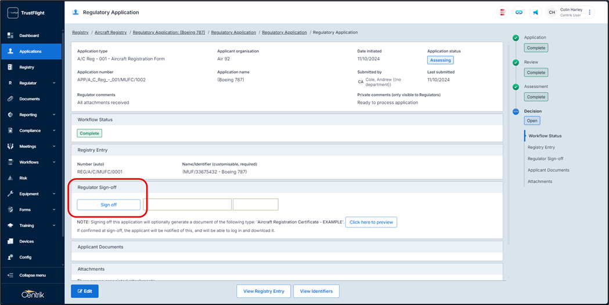
Task: Click the Dashboard icon in sidebar
Action: tap(10, 36)
